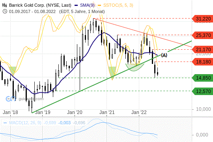Click the (EDT, 5 Jahre, 1 Monat) text
The height and width of the screenshot is (142, 213).
[82, 11]
